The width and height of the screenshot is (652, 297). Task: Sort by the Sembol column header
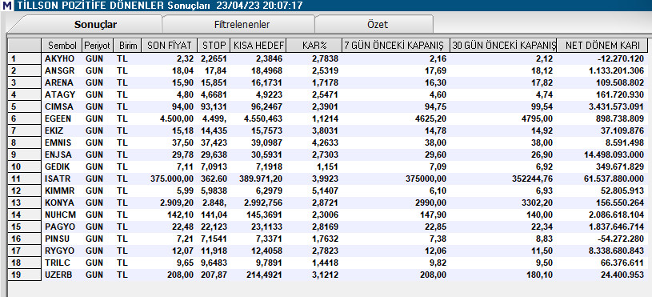coord(62,46)
